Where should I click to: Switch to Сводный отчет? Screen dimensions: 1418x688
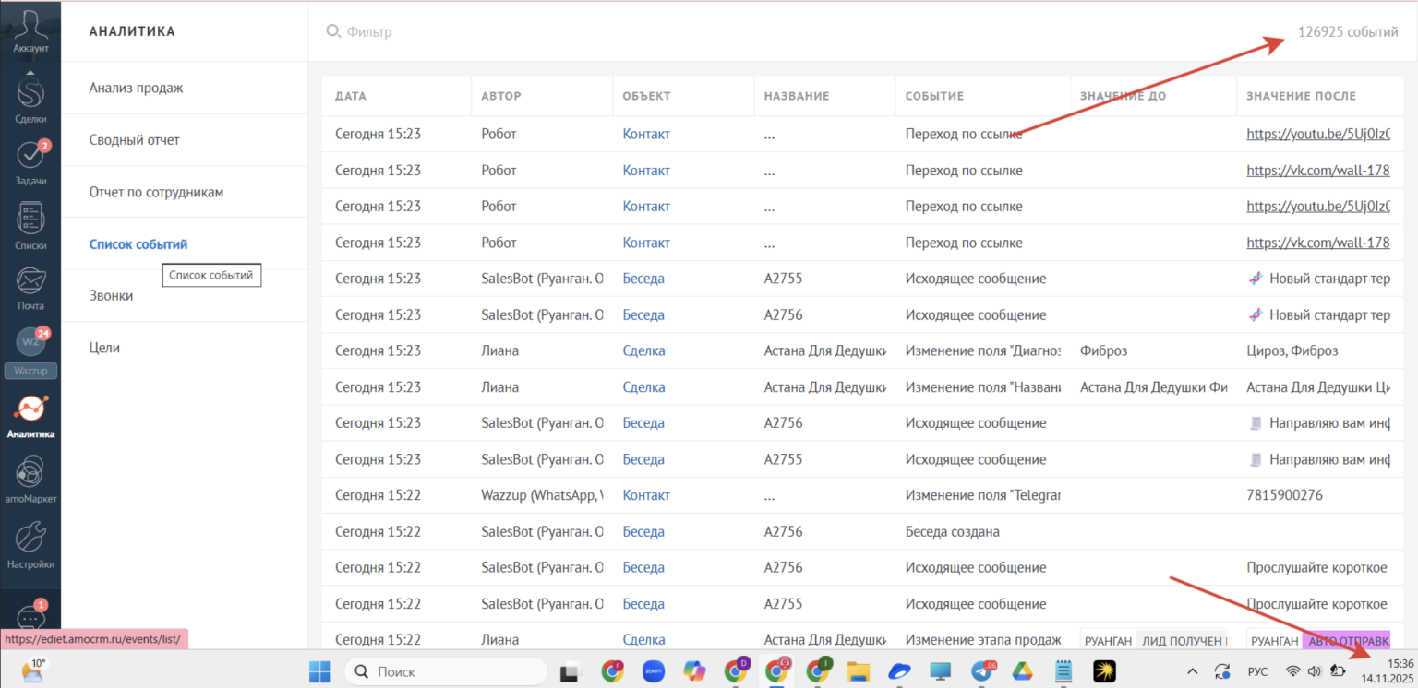coord(135,140)
